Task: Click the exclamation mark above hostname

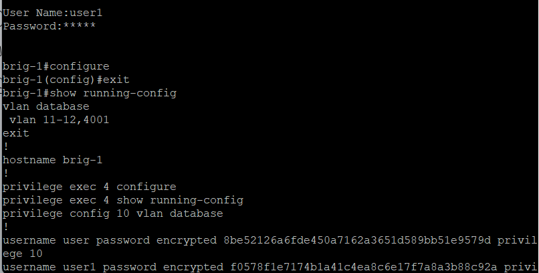Action: [x=6, y=147]
